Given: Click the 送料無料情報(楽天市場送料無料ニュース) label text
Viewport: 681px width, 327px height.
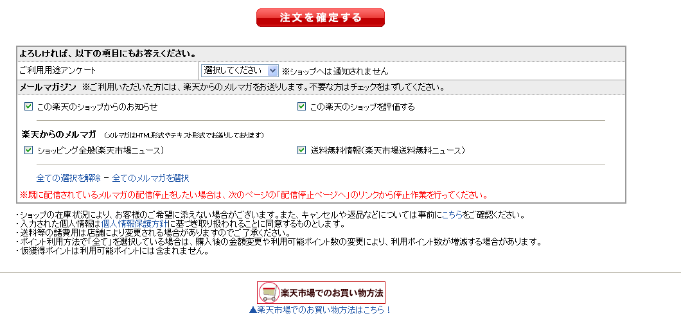Looking at the screenshot, I should click(387, 150).
